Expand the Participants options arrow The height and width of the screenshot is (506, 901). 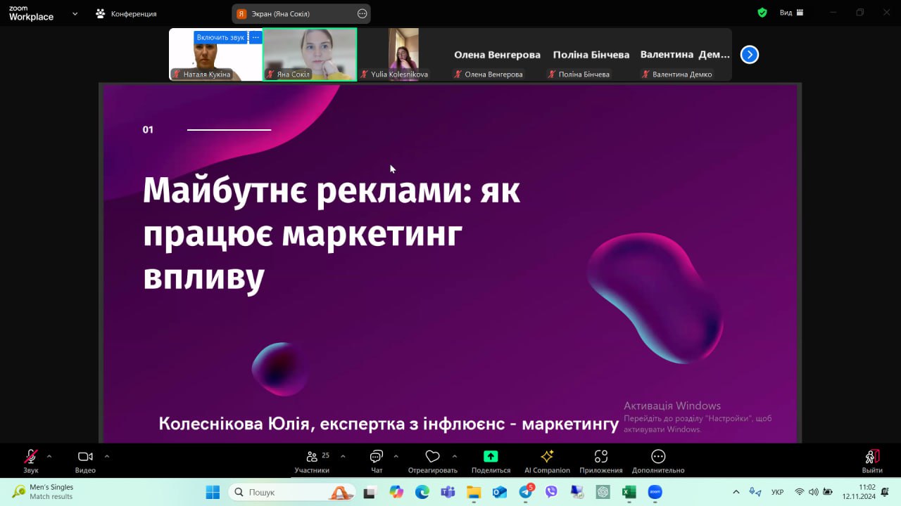click(343, 456)
